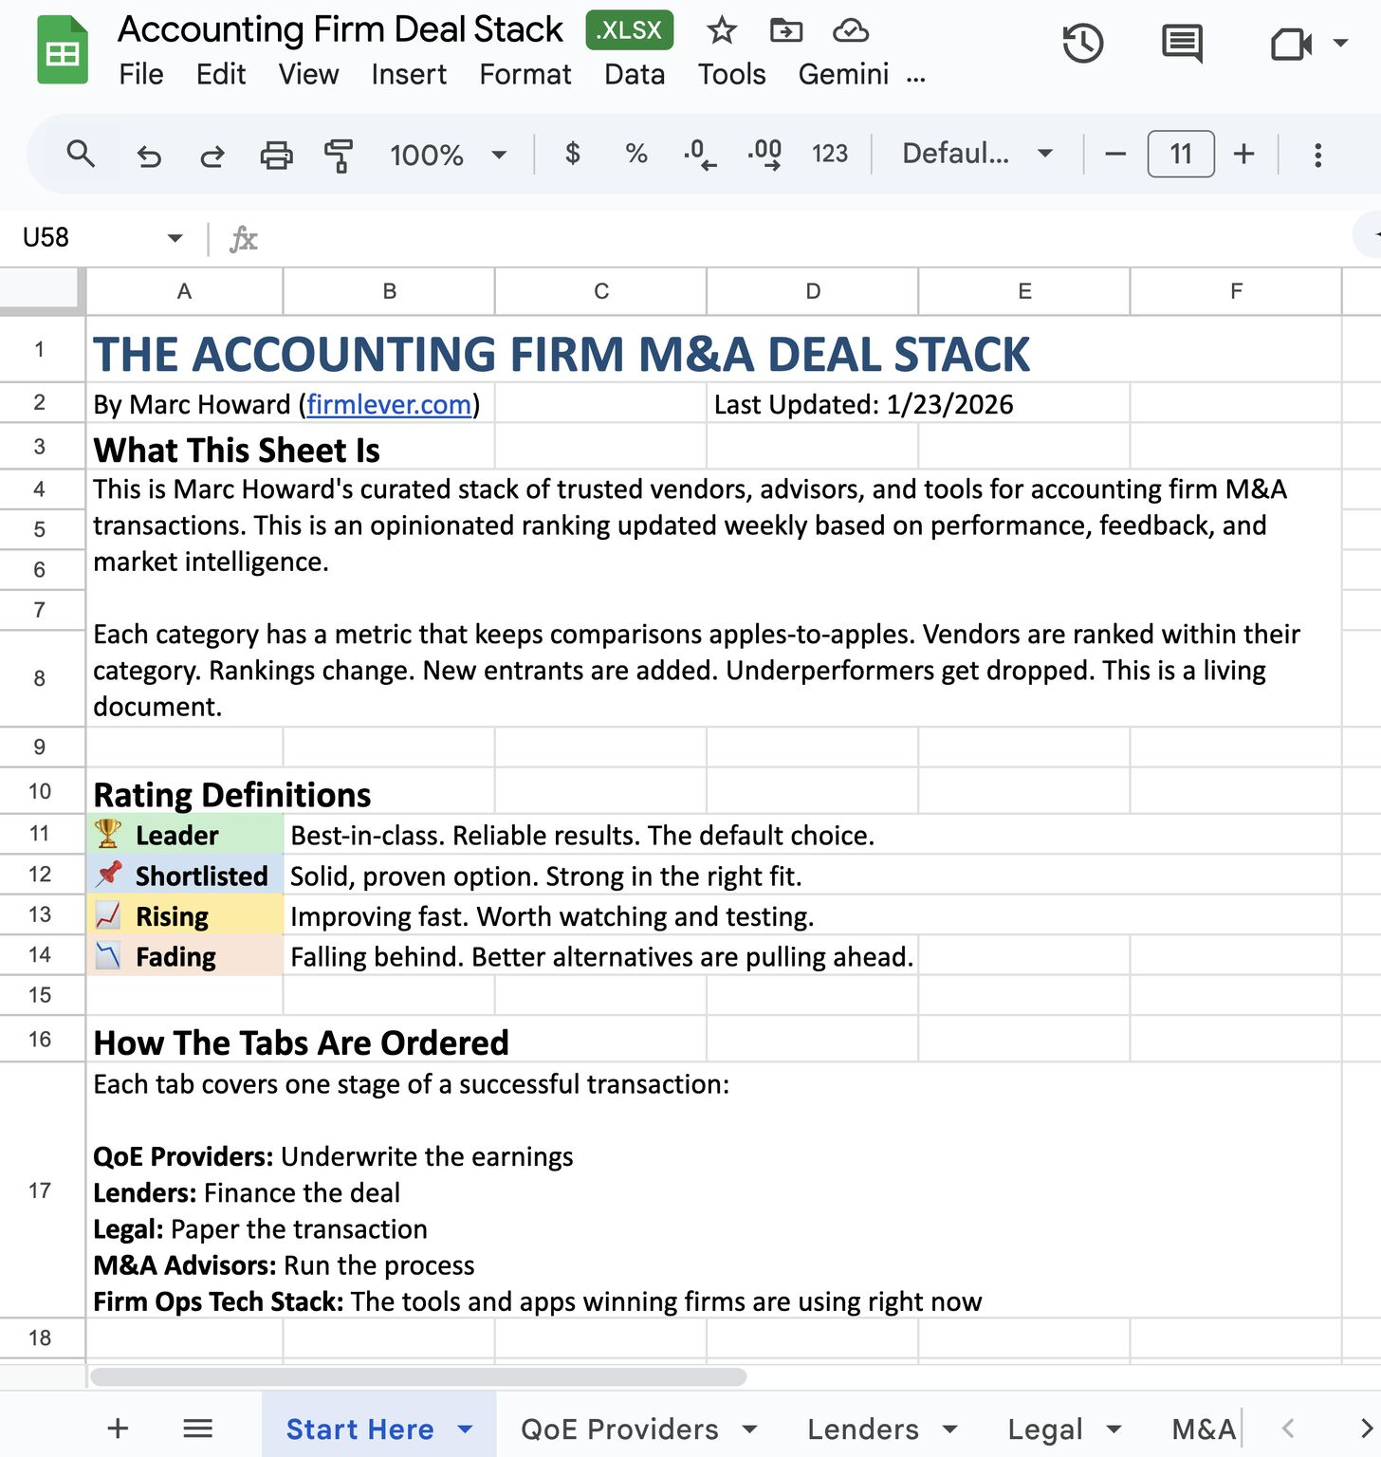Screen dimensions: 1381x1457
Task: Open the Format menu
Action: [525, 74]
